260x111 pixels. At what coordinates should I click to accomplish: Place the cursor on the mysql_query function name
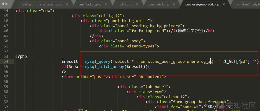(98, 61)
